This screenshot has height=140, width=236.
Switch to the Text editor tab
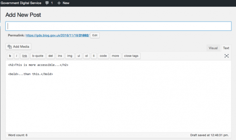[x=226, y=48]
